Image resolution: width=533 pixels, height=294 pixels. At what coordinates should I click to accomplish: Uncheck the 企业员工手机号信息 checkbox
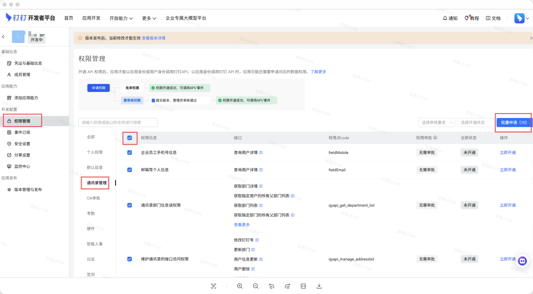[x=130, y=153]
